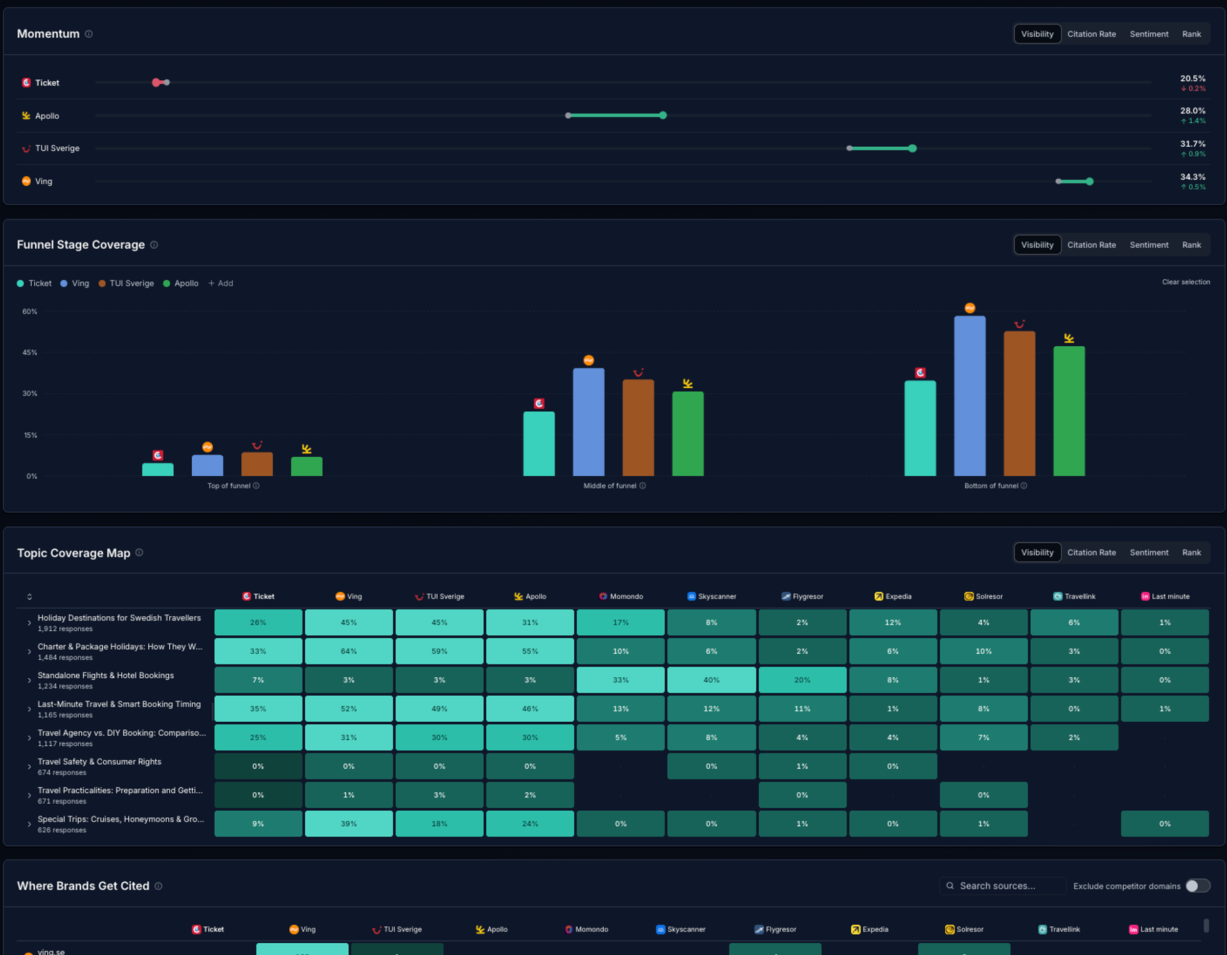Expand Last-Minute Travel & Smart Booking Timing row
The height and width of the screenshot is (955, 1227).
tap(29, 709)
